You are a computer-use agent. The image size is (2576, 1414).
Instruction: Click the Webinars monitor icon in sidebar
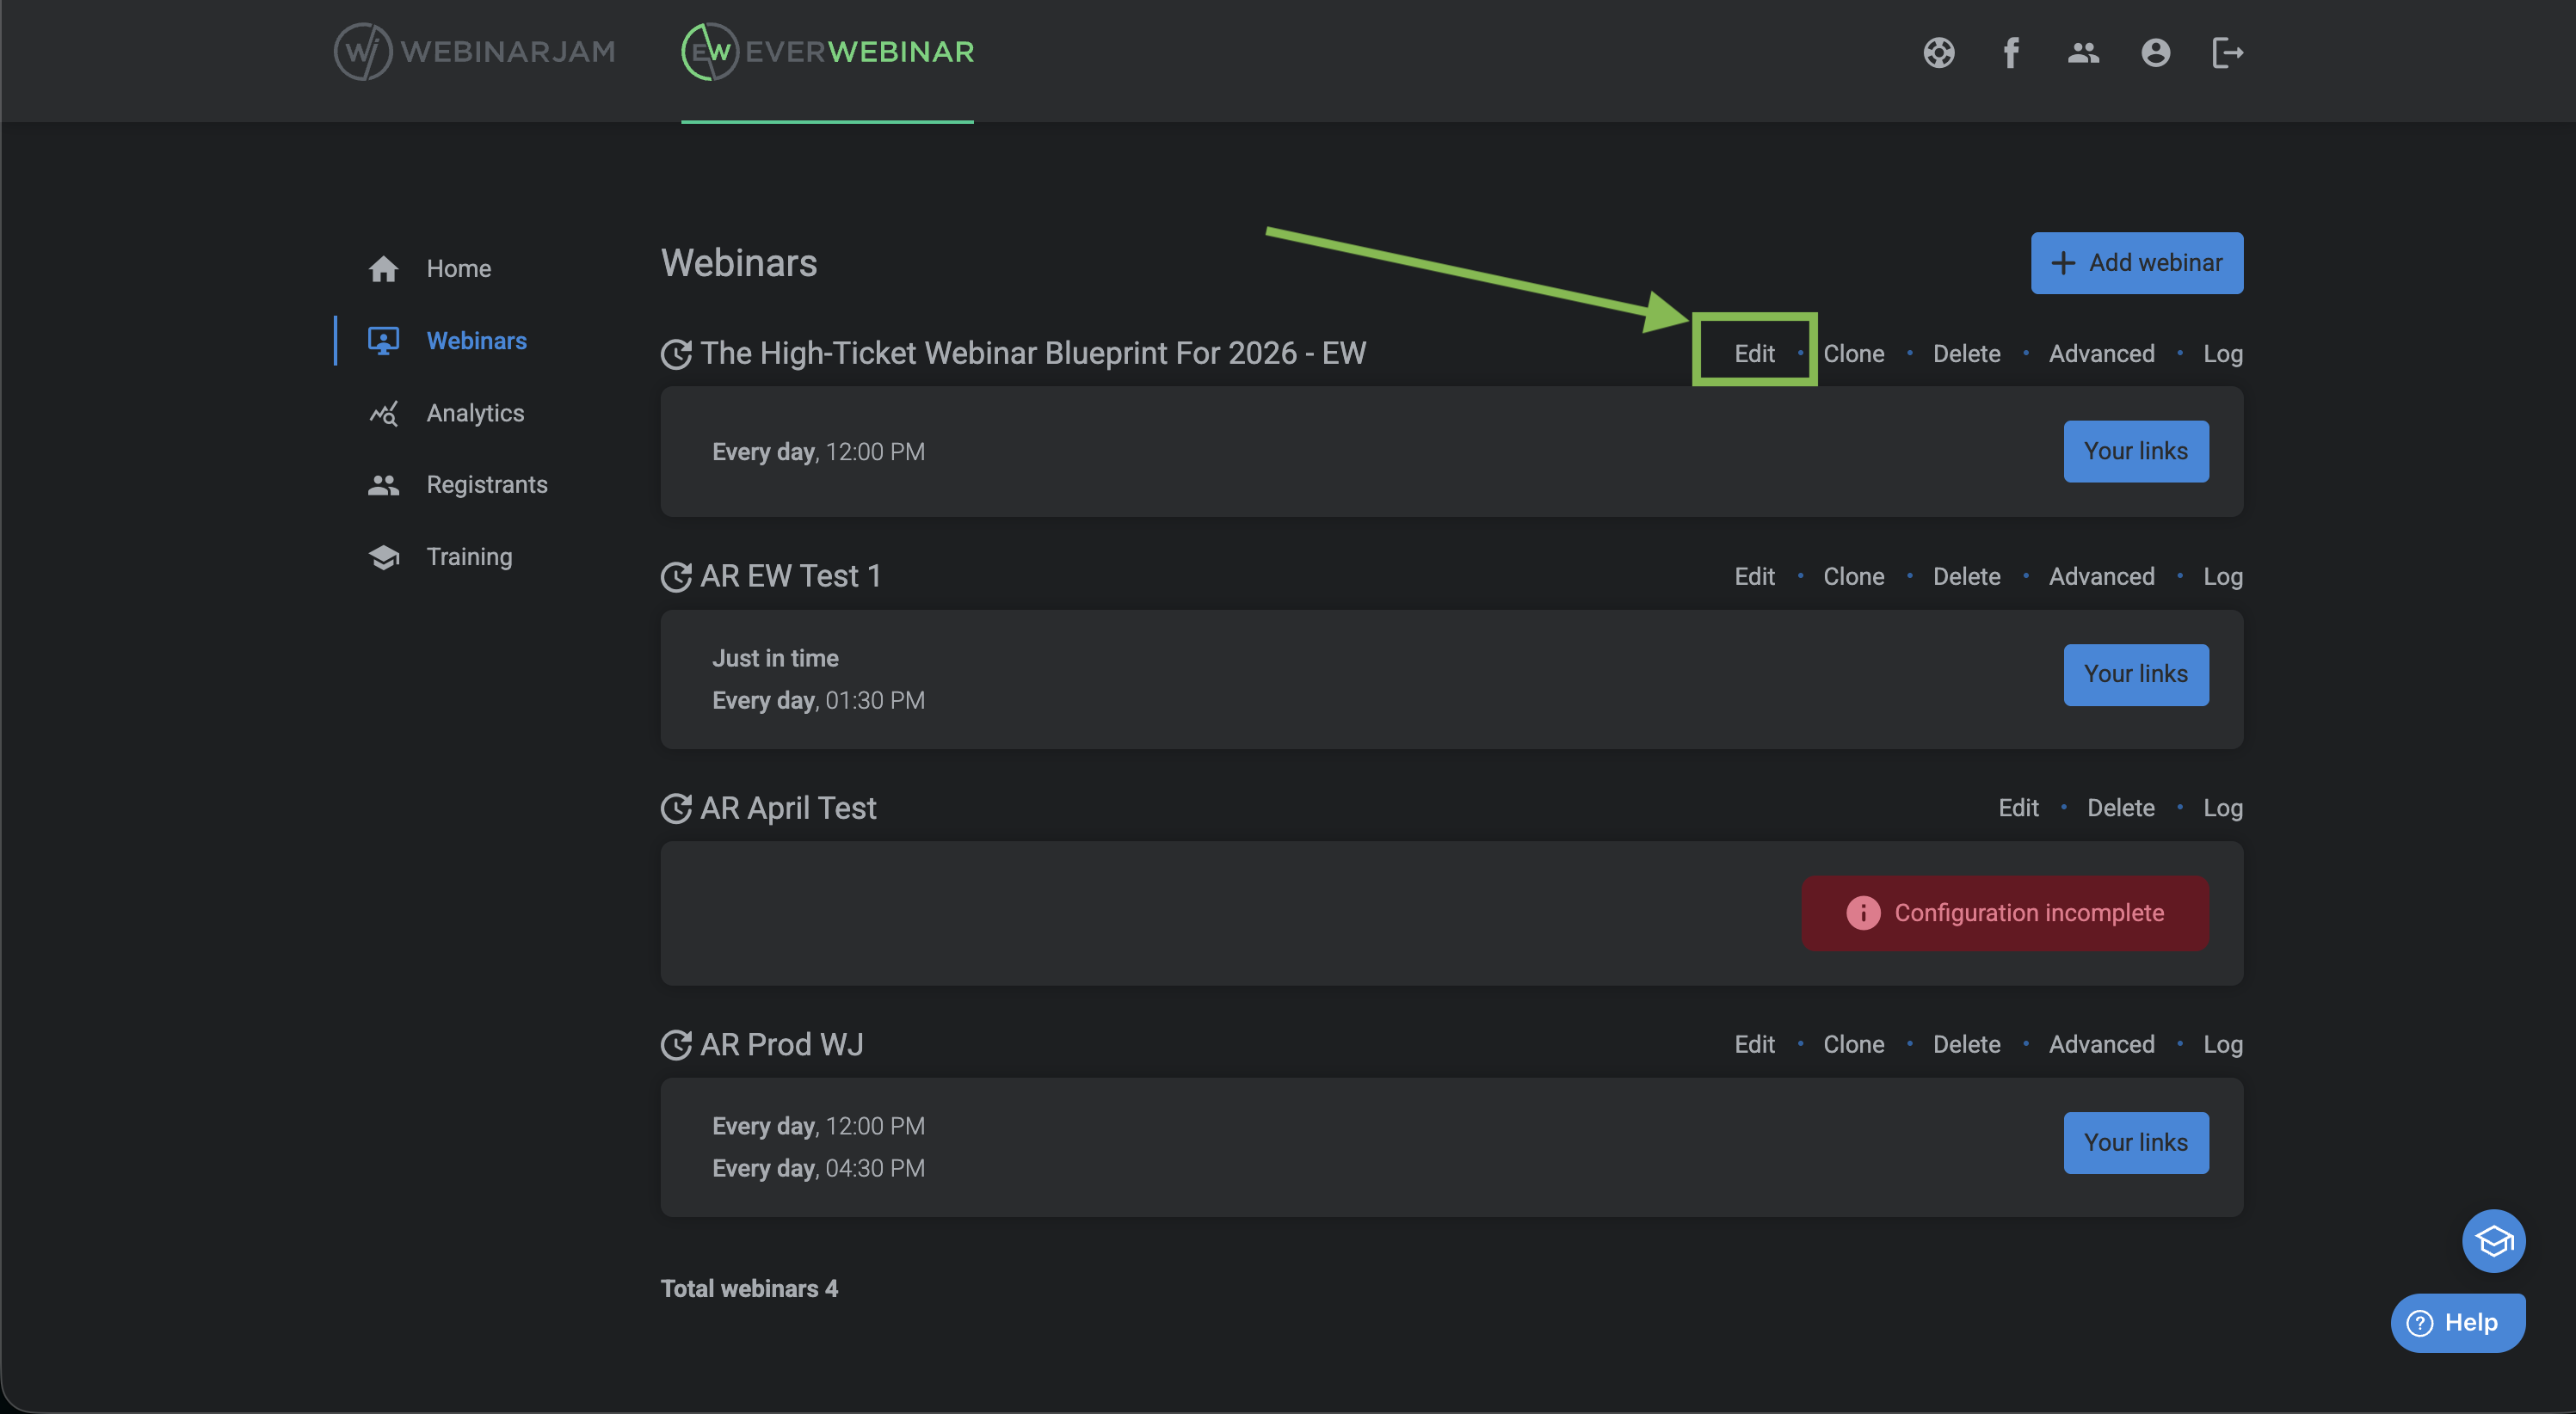pyautogui.click(x=383, y=341)
